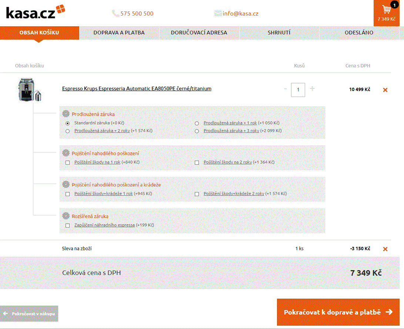Switch to Obsah košíku step tab
Screen dimensions: 404x329
[39, 33]
